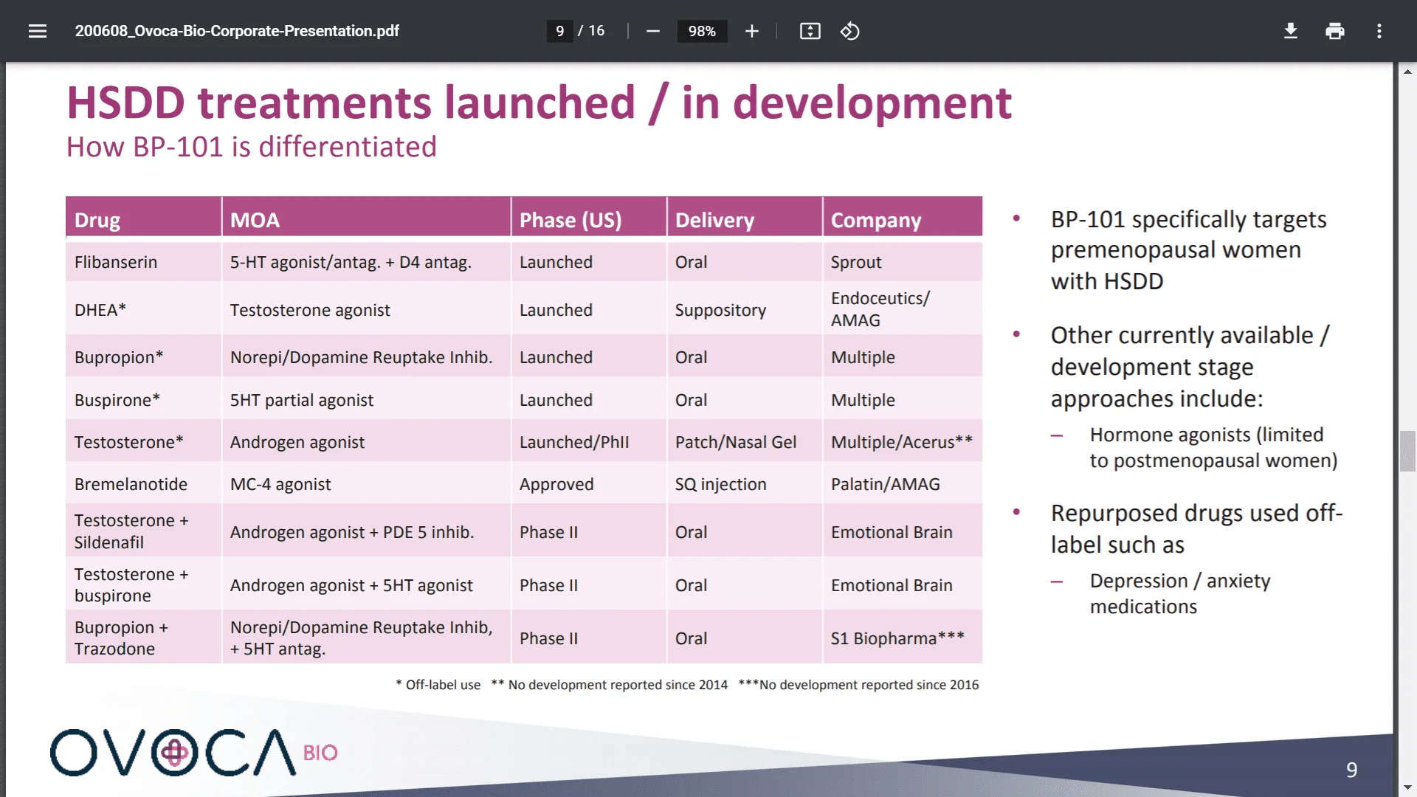Click 'Androgen agonist + PDE 5 inhib.' cell
This screenshot has width=1417, height=797.
click(366, 531)
